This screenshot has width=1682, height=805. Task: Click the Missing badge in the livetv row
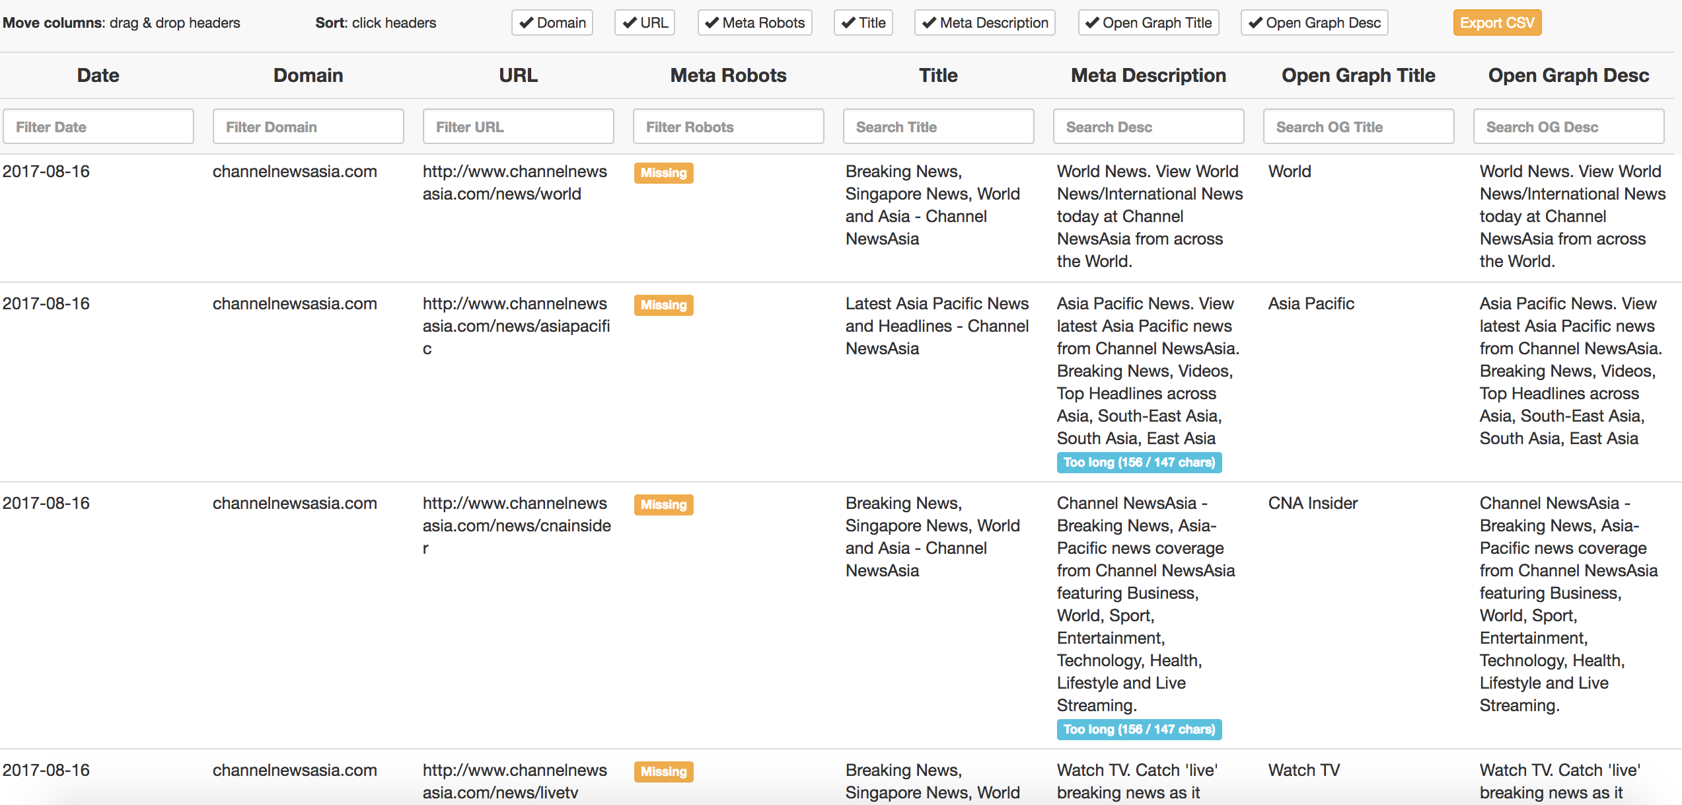(664, 772)
